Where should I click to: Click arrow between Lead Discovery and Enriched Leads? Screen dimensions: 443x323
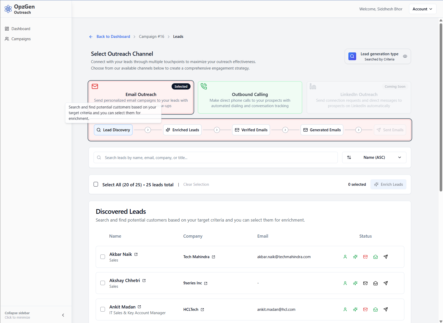coord(148,130)
